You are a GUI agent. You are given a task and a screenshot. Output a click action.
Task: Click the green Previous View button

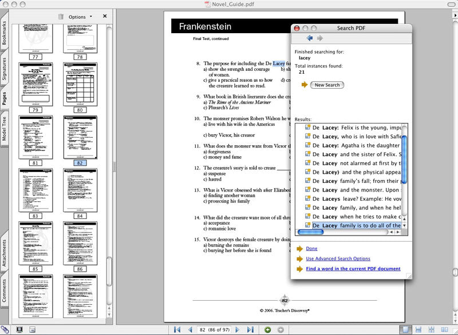click(267, 329)
